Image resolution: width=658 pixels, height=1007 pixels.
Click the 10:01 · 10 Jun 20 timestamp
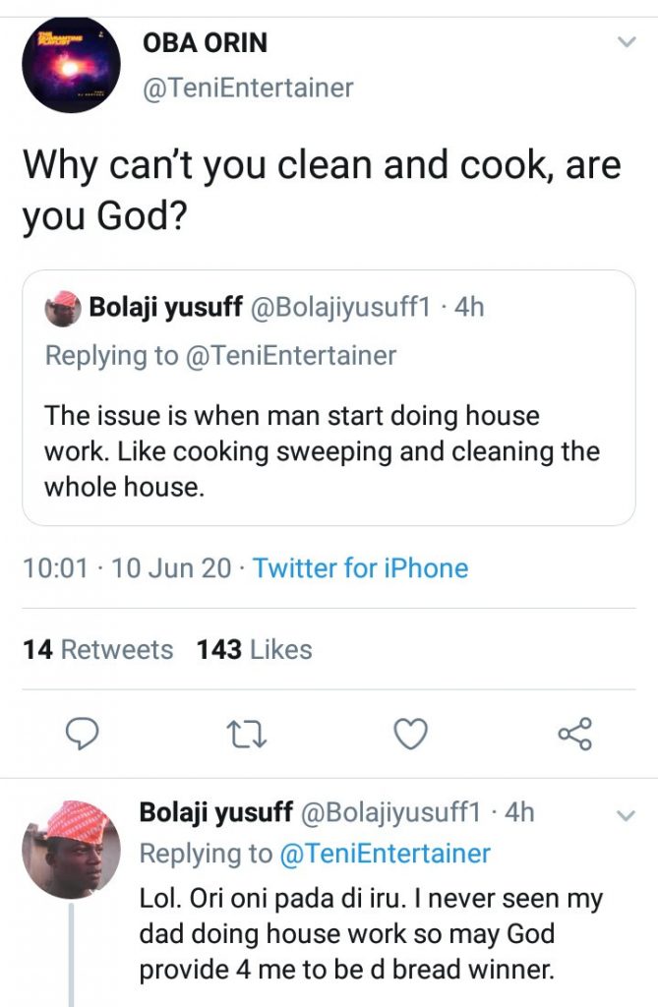(x=127, y=568)
